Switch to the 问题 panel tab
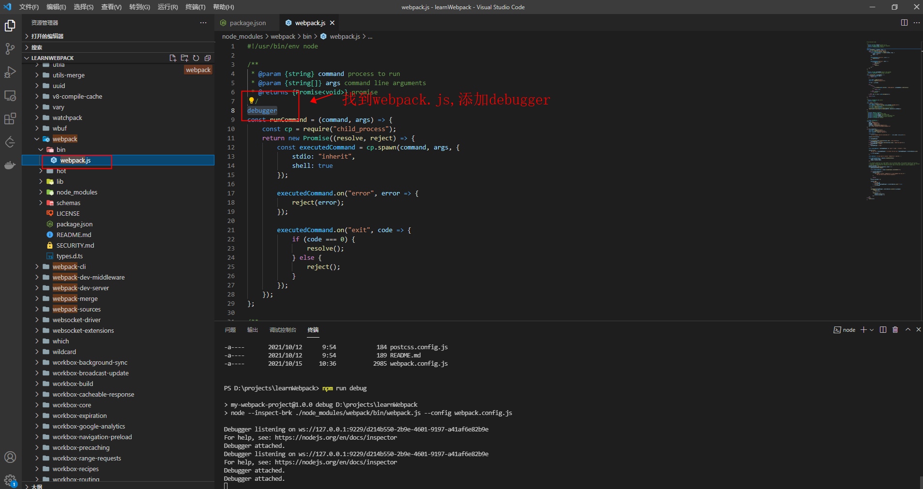This screenshot has width=923, height=489. [x=230, y=330]
